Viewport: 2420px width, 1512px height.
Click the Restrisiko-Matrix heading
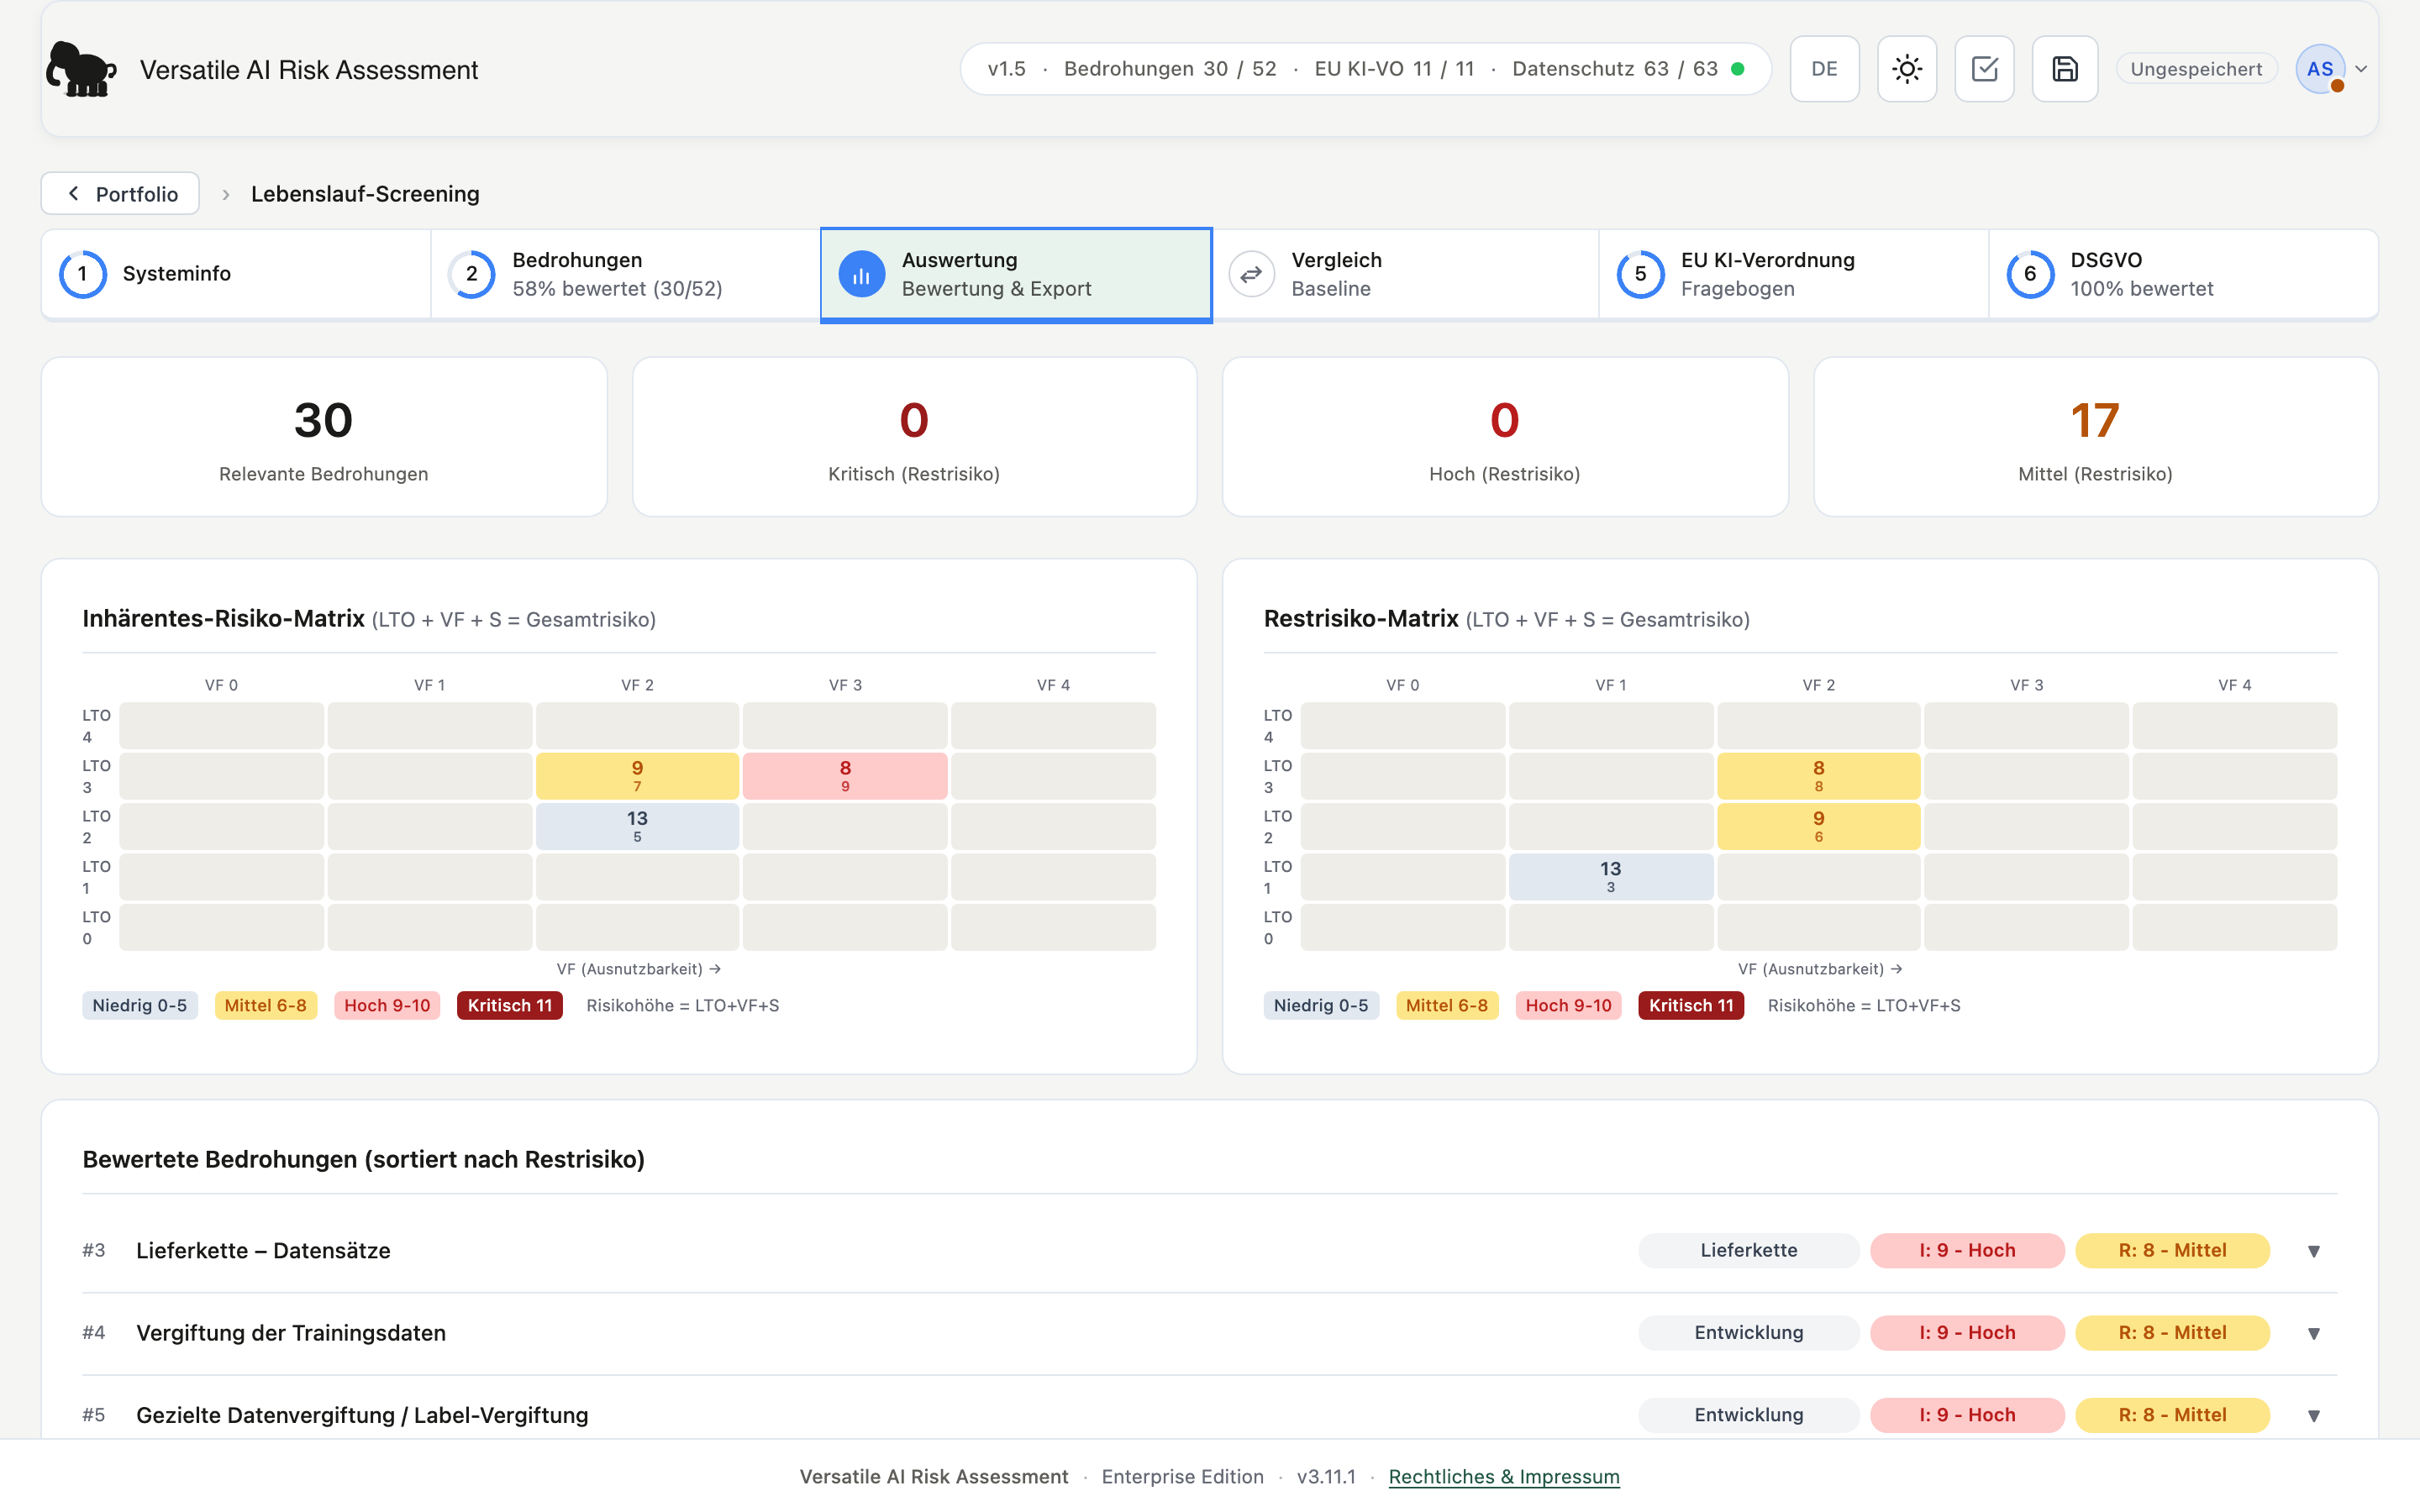point(1361,619)
